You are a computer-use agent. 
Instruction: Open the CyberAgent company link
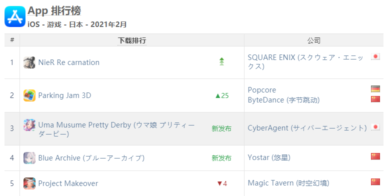click(x=307, y=128)
